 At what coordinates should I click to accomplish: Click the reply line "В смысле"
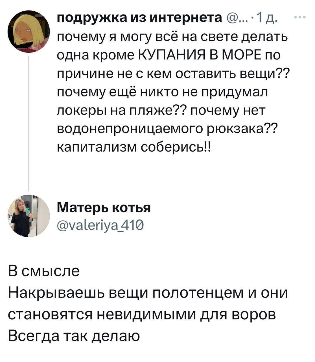pos(44,271)
